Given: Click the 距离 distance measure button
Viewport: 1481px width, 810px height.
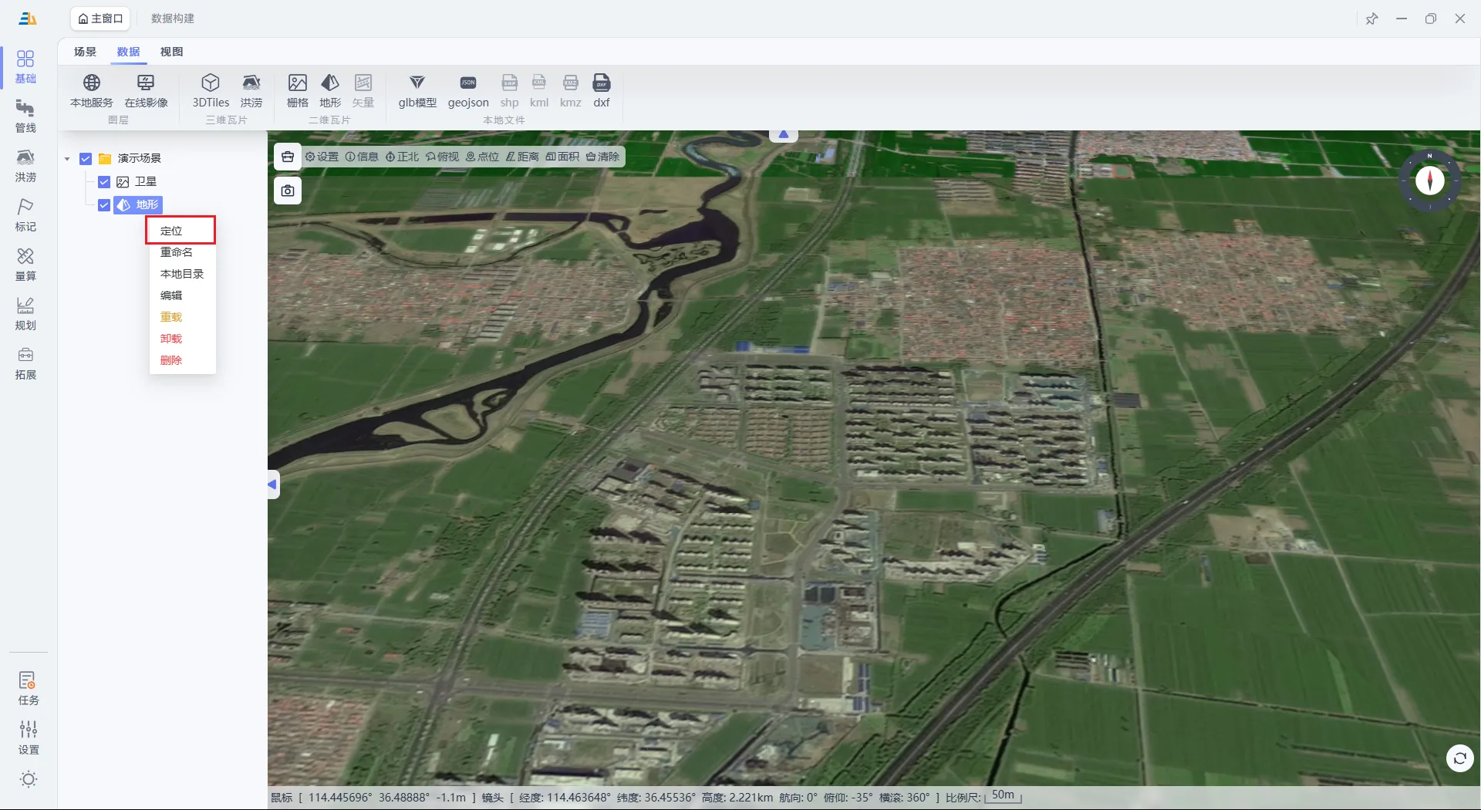Looking at the screenshot, I should (x=522, y=157).
